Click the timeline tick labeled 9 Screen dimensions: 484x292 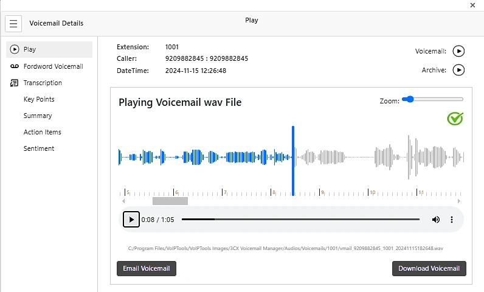click(x=322, y=192)
